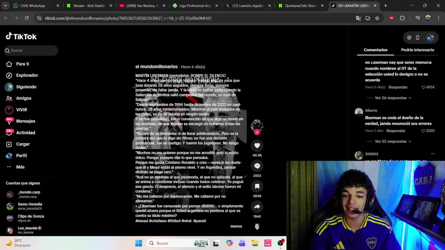Viewport: 445px width, 250px height.
Task: Collapse description with menos
Action: point(236,226)
